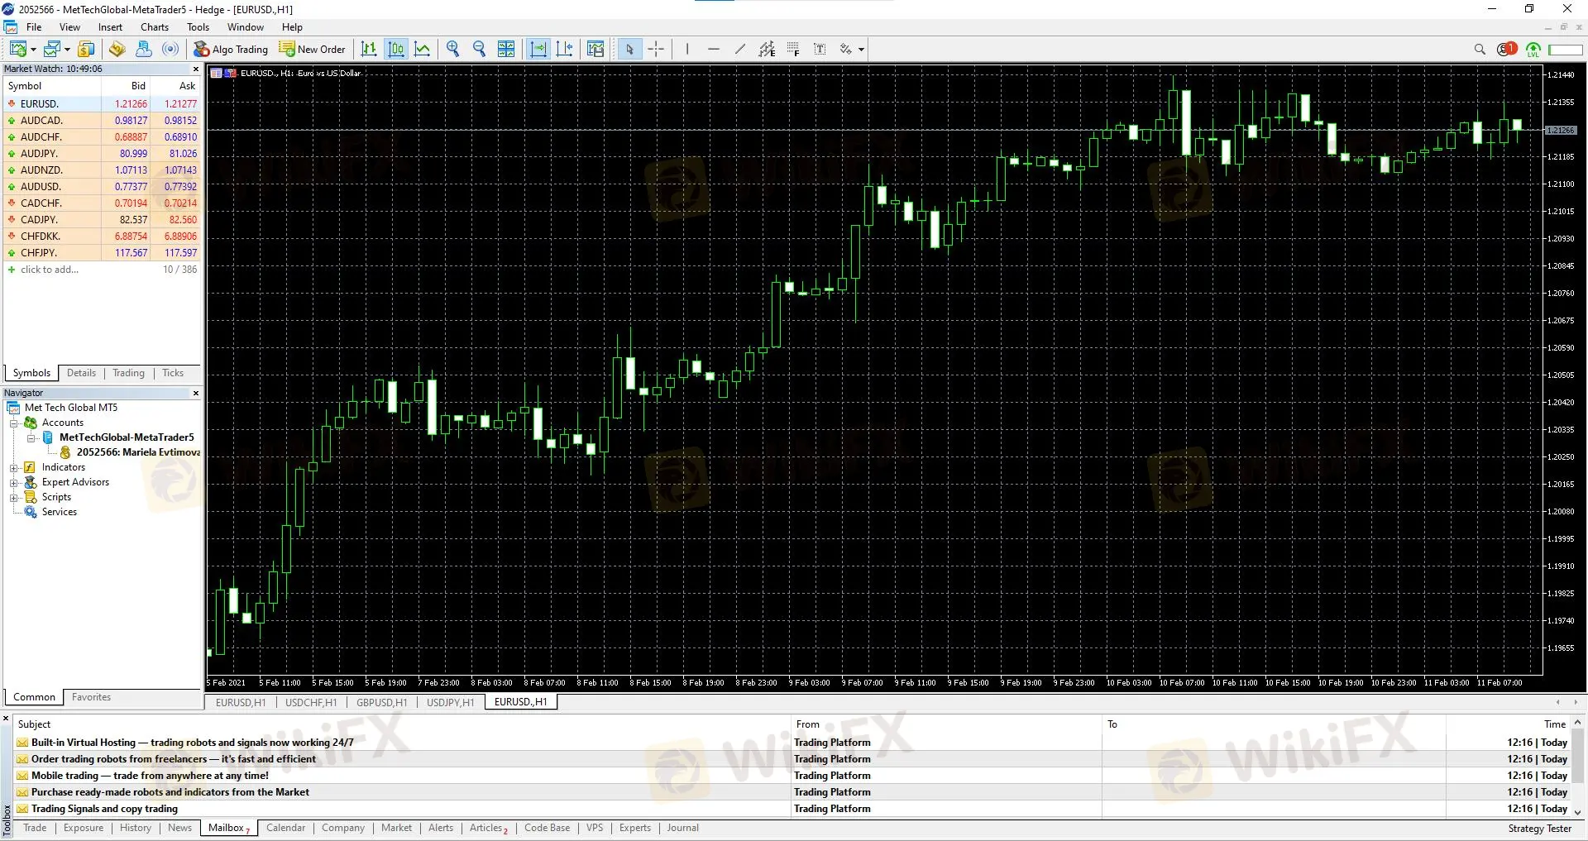1588x841 pixels.
Task: Switch to the GBPUSD,H1 chart tab
Action: pos(381,703)
